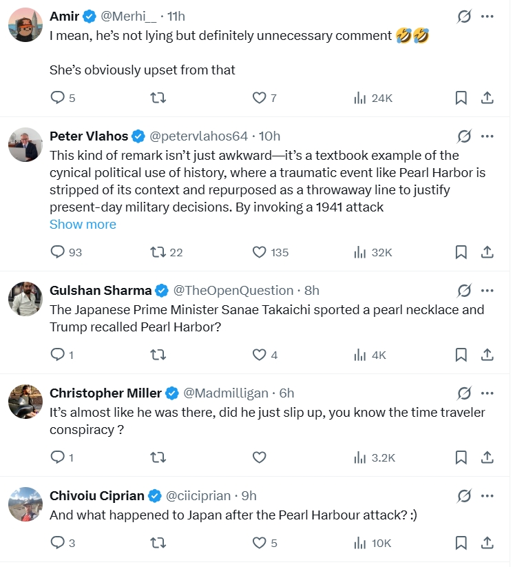Screen dimensions: 513x567
Task: Bookmark Peter Vlahos's tweet
Action: pos(461,252)
